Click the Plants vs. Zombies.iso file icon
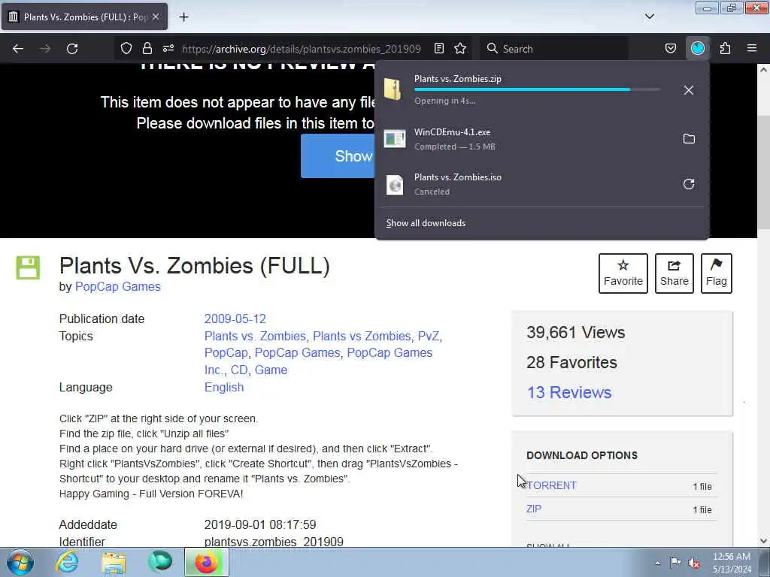The width and height of the screenshot is (770, 577). click(394, 185)
